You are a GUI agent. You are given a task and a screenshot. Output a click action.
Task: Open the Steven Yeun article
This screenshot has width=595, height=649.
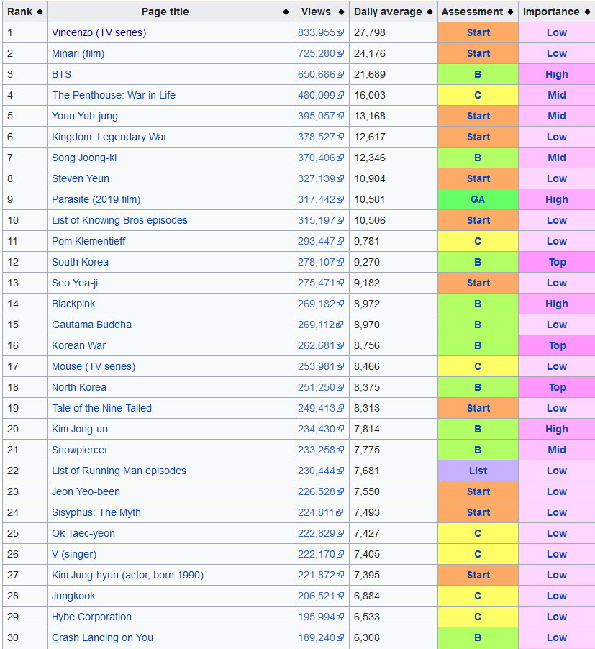pyautogui.click(x=81, y=179)
